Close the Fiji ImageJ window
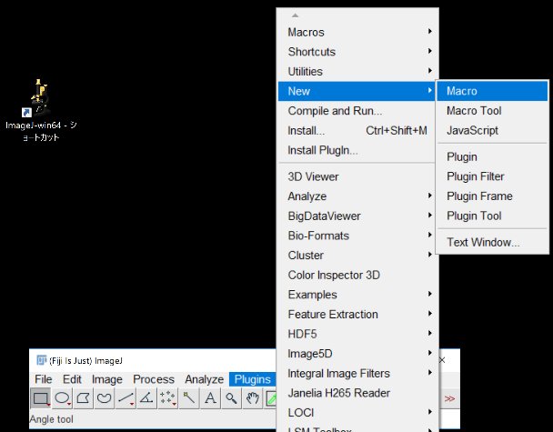Viewport: 553px width, 432px height. point(442,360)
